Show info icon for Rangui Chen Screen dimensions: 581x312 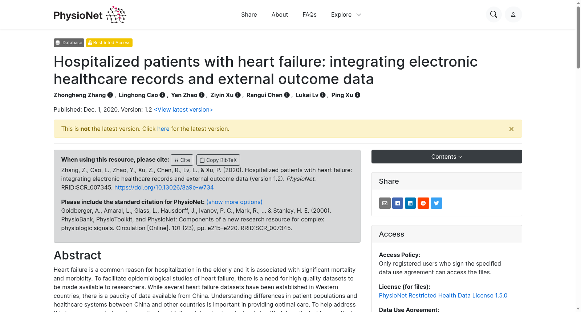[x=287, y=95]
